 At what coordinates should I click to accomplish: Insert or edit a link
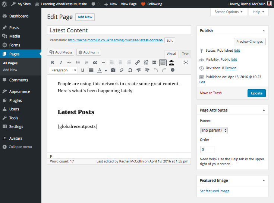tap(137, 62)
